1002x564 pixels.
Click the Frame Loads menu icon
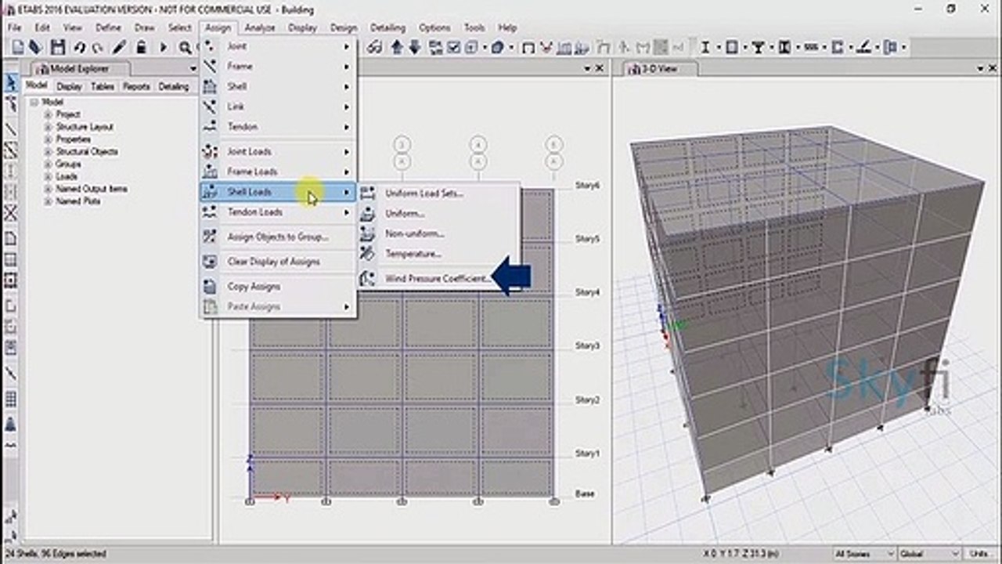[210, 172]
